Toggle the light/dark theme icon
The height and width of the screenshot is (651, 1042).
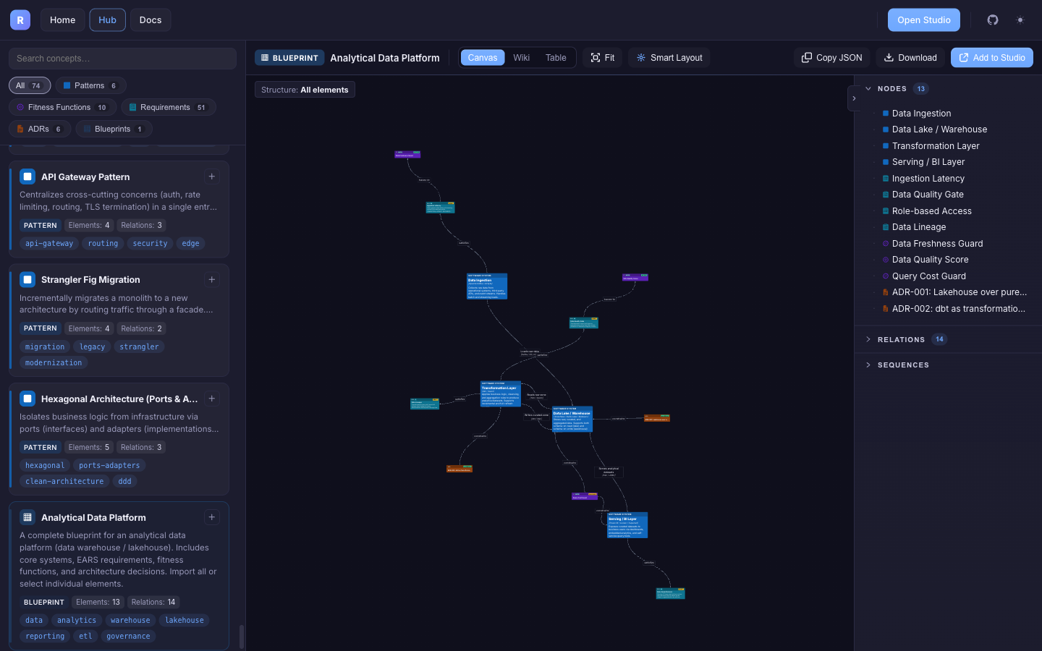tap(1020, 20)
